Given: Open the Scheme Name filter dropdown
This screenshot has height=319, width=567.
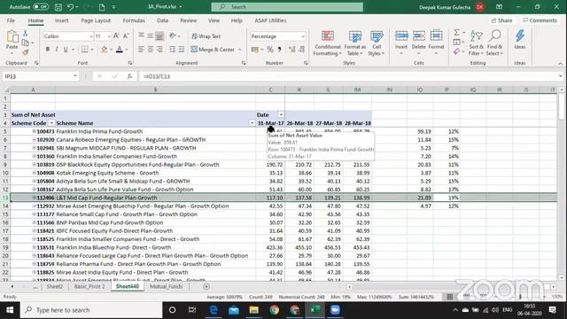Looking at the screenshot, I should click(x=252, y=123).
